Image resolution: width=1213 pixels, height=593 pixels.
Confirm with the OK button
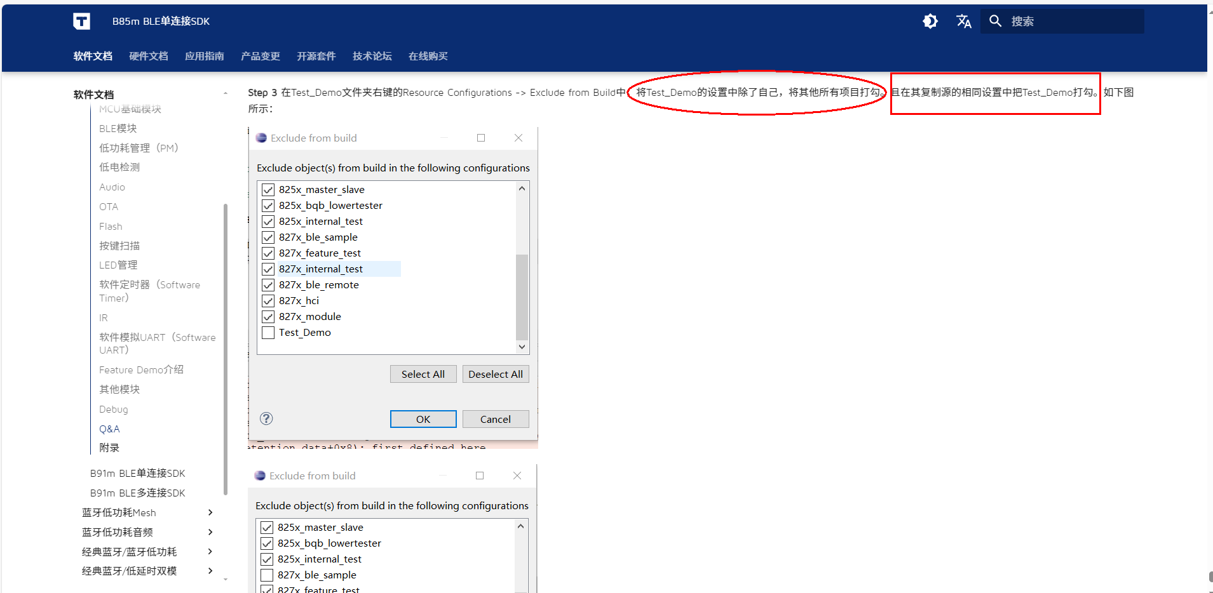pyautogui.click(x=423, y=419)
